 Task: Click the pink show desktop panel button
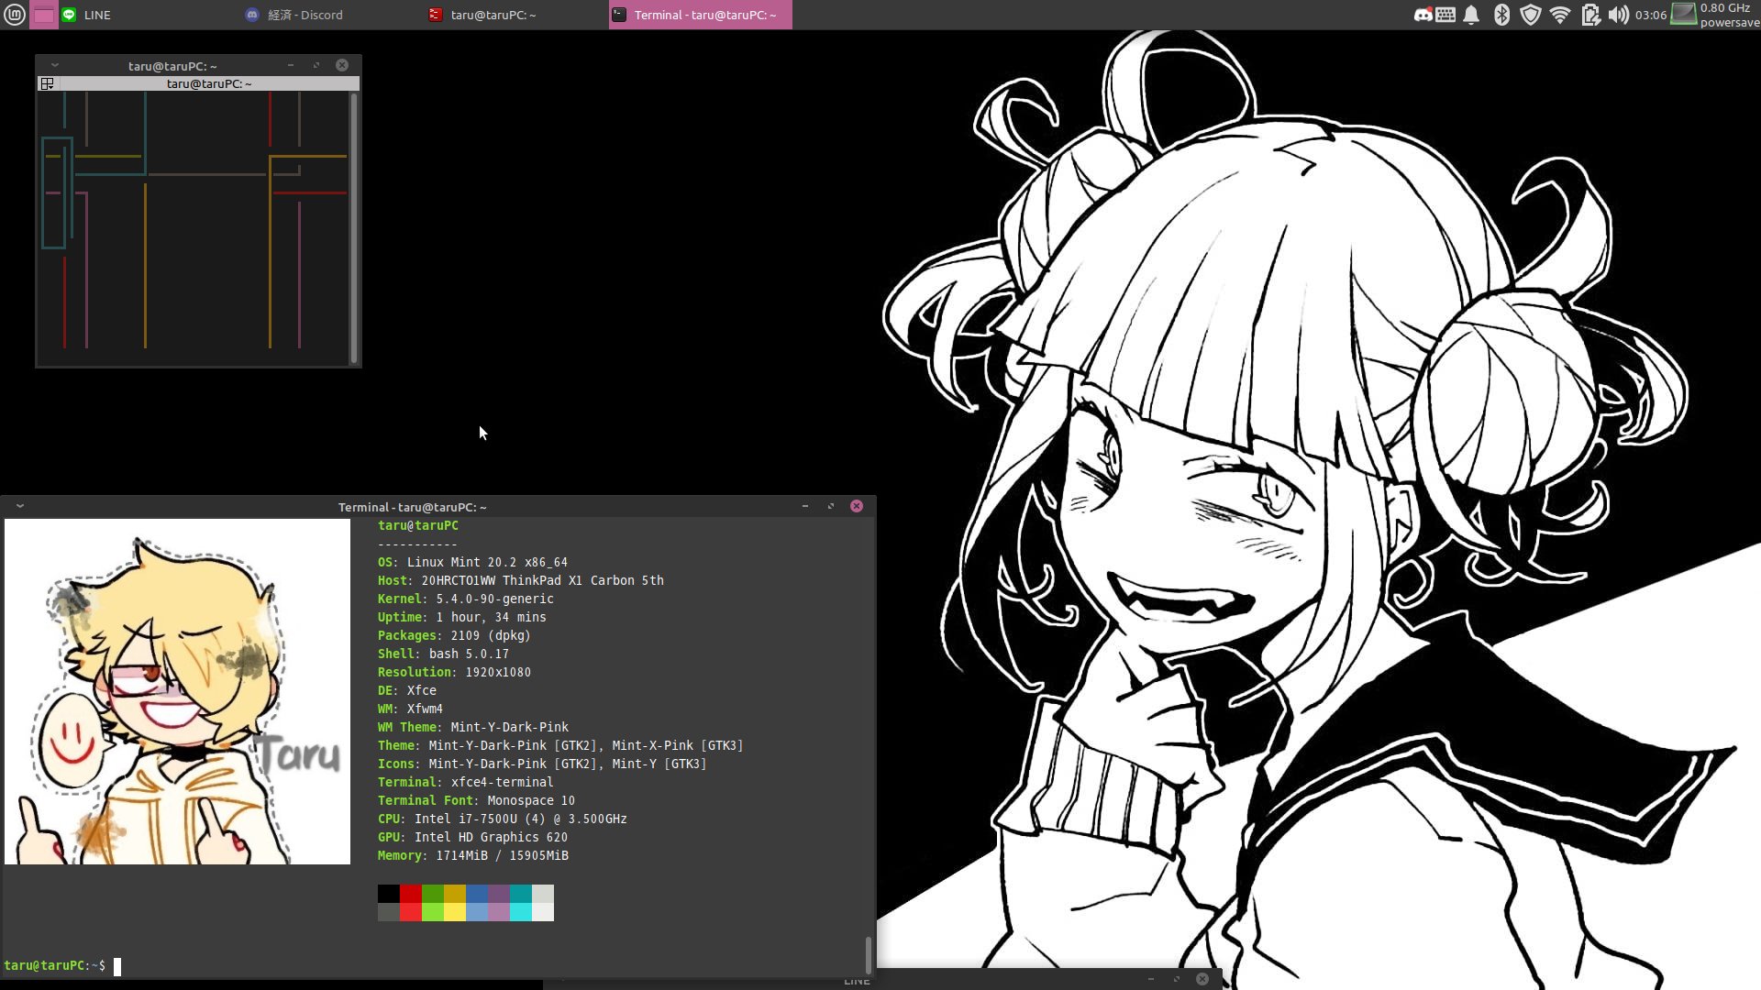44,15
